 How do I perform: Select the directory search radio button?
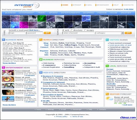click(x=71, y=30)
